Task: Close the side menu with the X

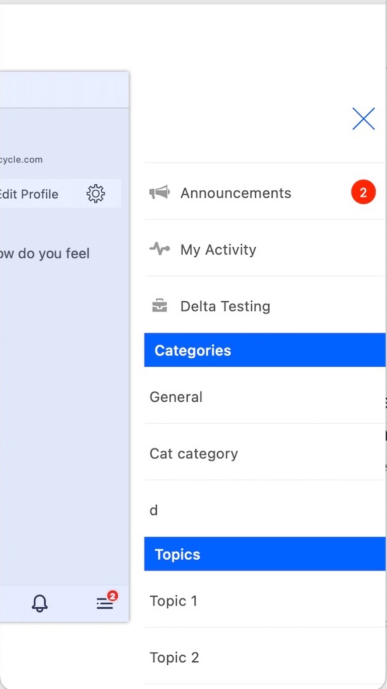Action: pyautogui.click(x=364, y=119)
